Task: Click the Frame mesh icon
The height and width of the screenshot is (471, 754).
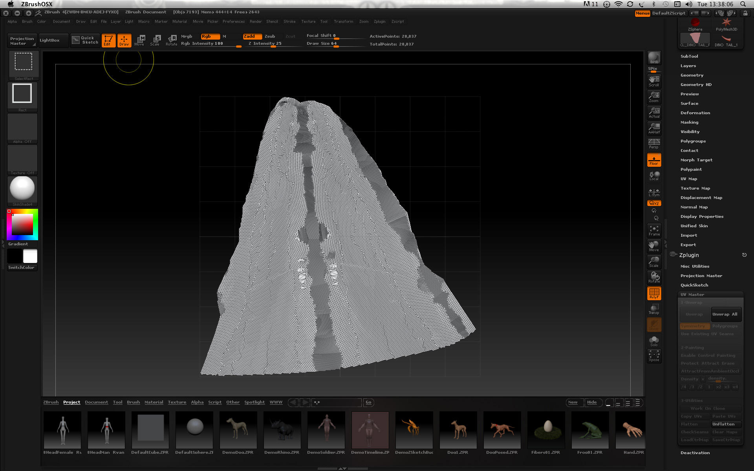Action: tap(654, 230)
